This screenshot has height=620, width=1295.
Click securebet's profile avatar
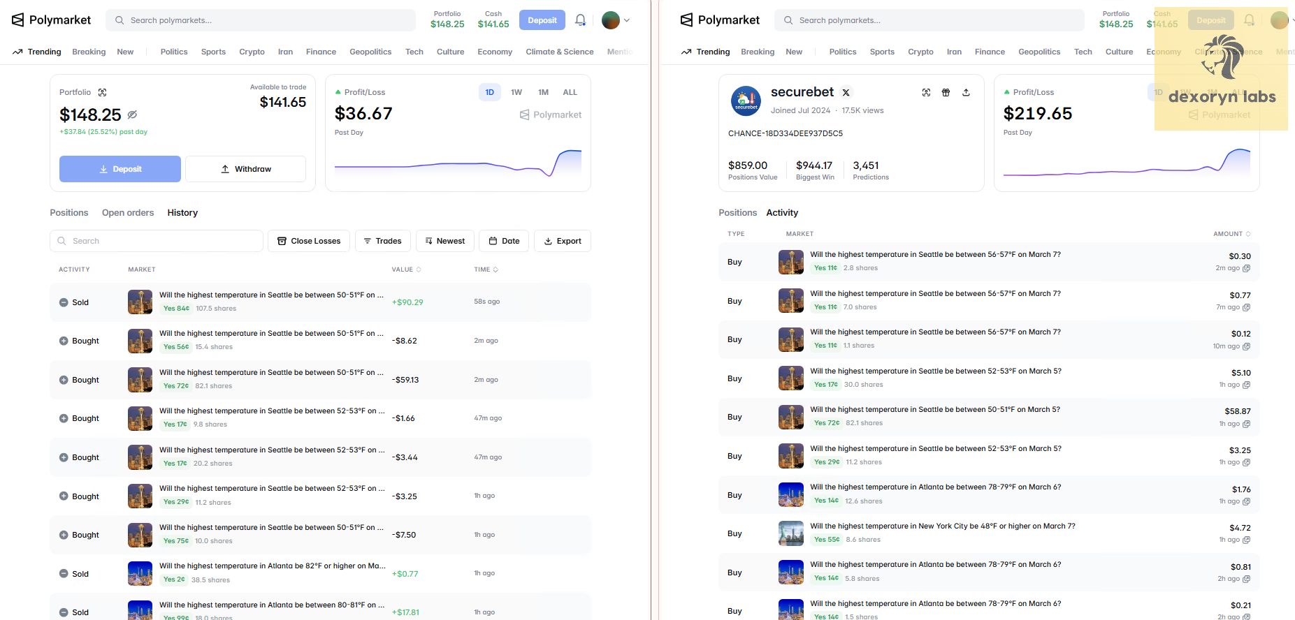(746, 101)
